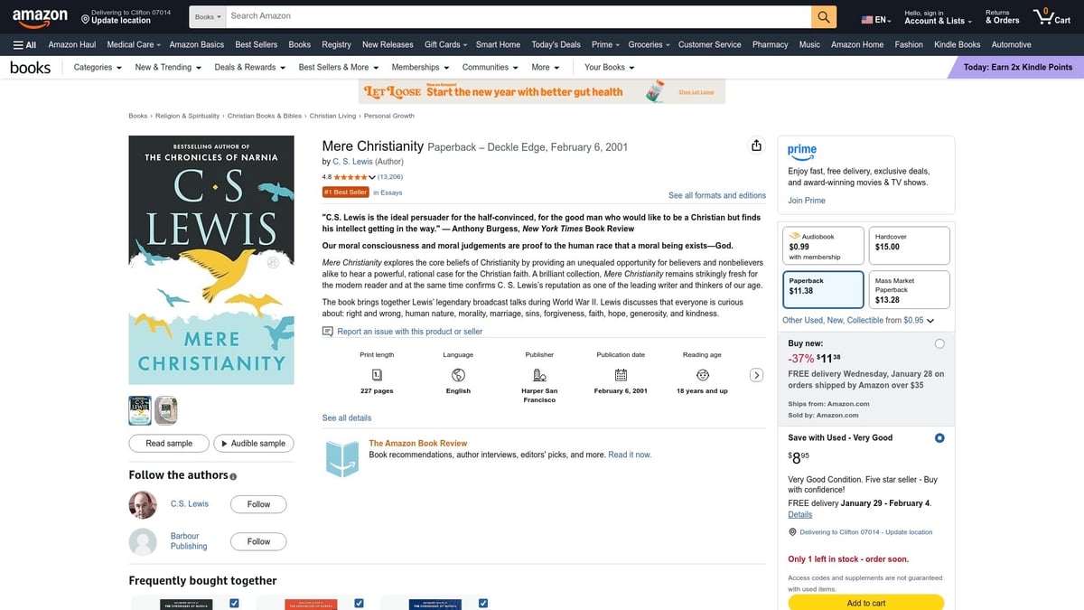Click the Amazon logo
Screen dimensions: 1084x610
tap(39, 16)
